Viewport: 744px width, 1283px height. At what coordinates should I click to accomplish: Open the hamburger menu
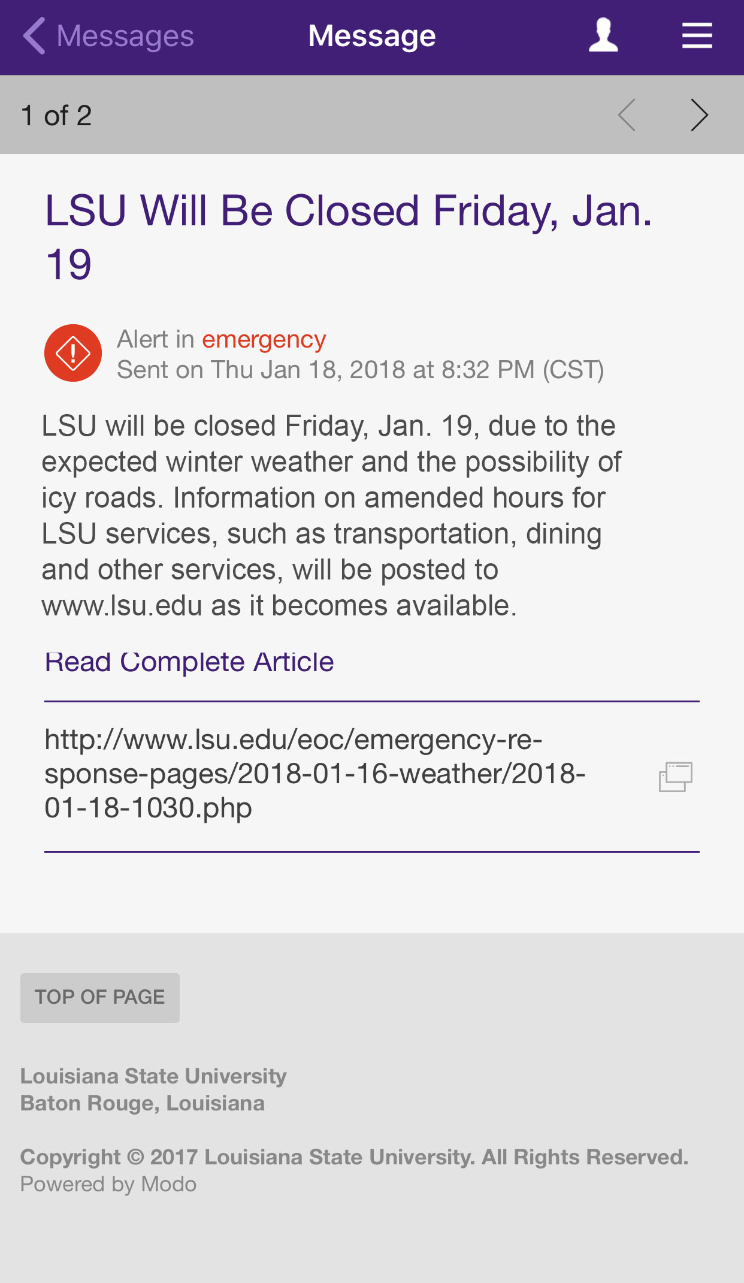click(697, 35)
